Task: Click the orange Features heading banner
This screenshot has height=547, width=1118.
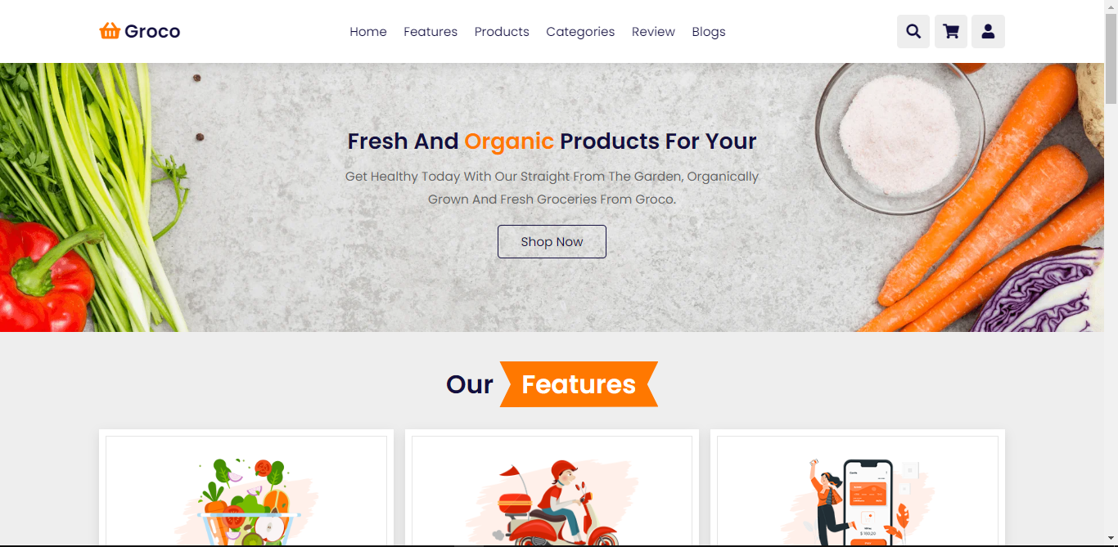Action: click(x=579, y=384)
